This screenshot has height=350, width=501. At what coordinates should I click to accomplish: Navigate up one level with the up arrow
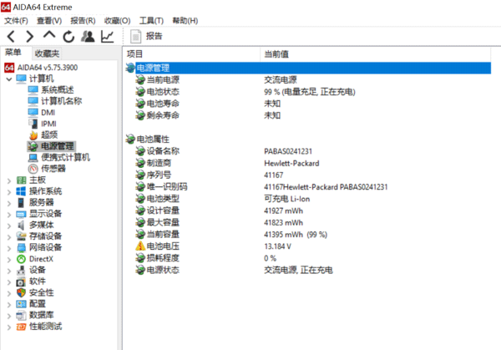coord(49,35)
